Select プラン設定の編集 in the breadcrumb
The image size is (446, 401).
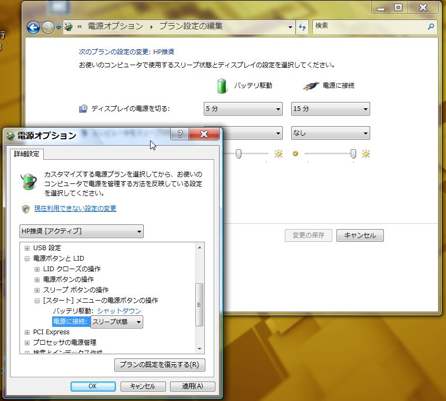(191, 26)
